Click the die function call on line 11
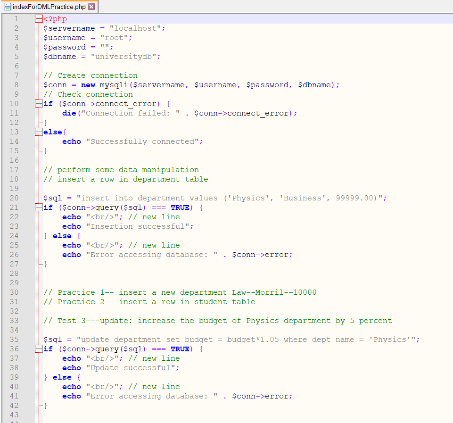Viewport: 453px width, 423px height. point(69,113)
